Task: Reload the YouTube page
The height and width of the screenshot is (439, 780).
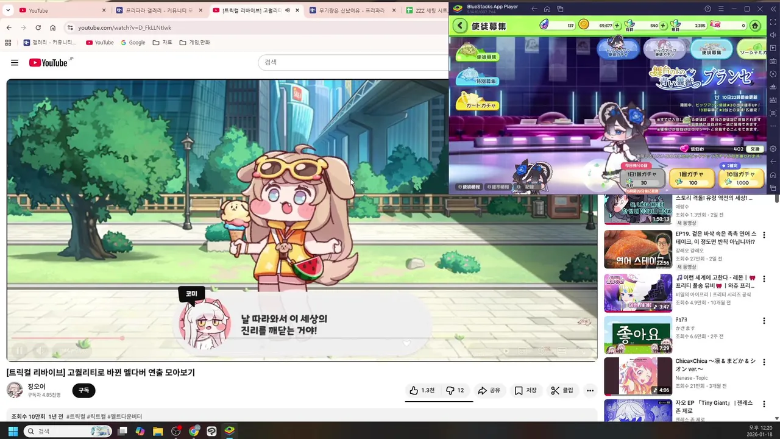Action: [38, 28]
